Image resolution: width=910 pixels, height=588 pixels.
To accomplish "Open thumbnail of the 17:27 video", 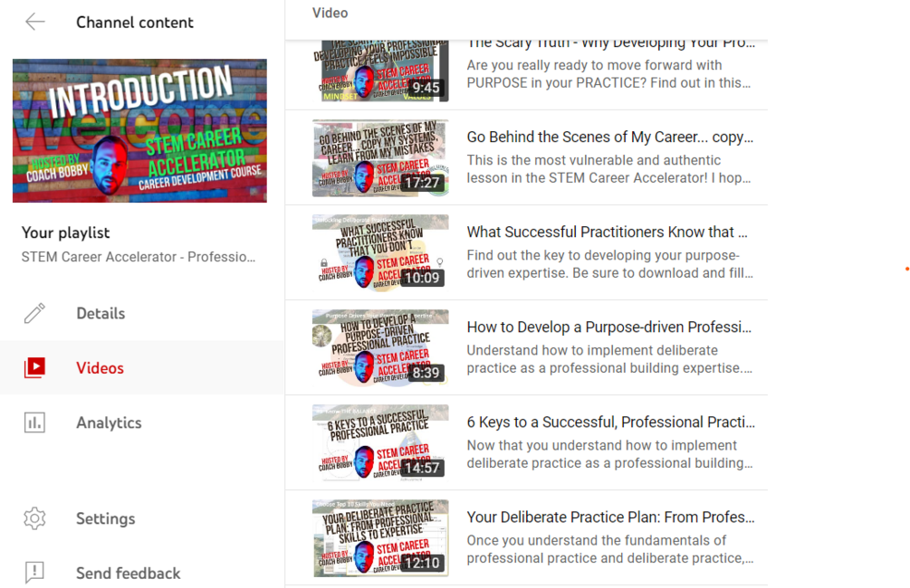I will (x=380, y=158).
